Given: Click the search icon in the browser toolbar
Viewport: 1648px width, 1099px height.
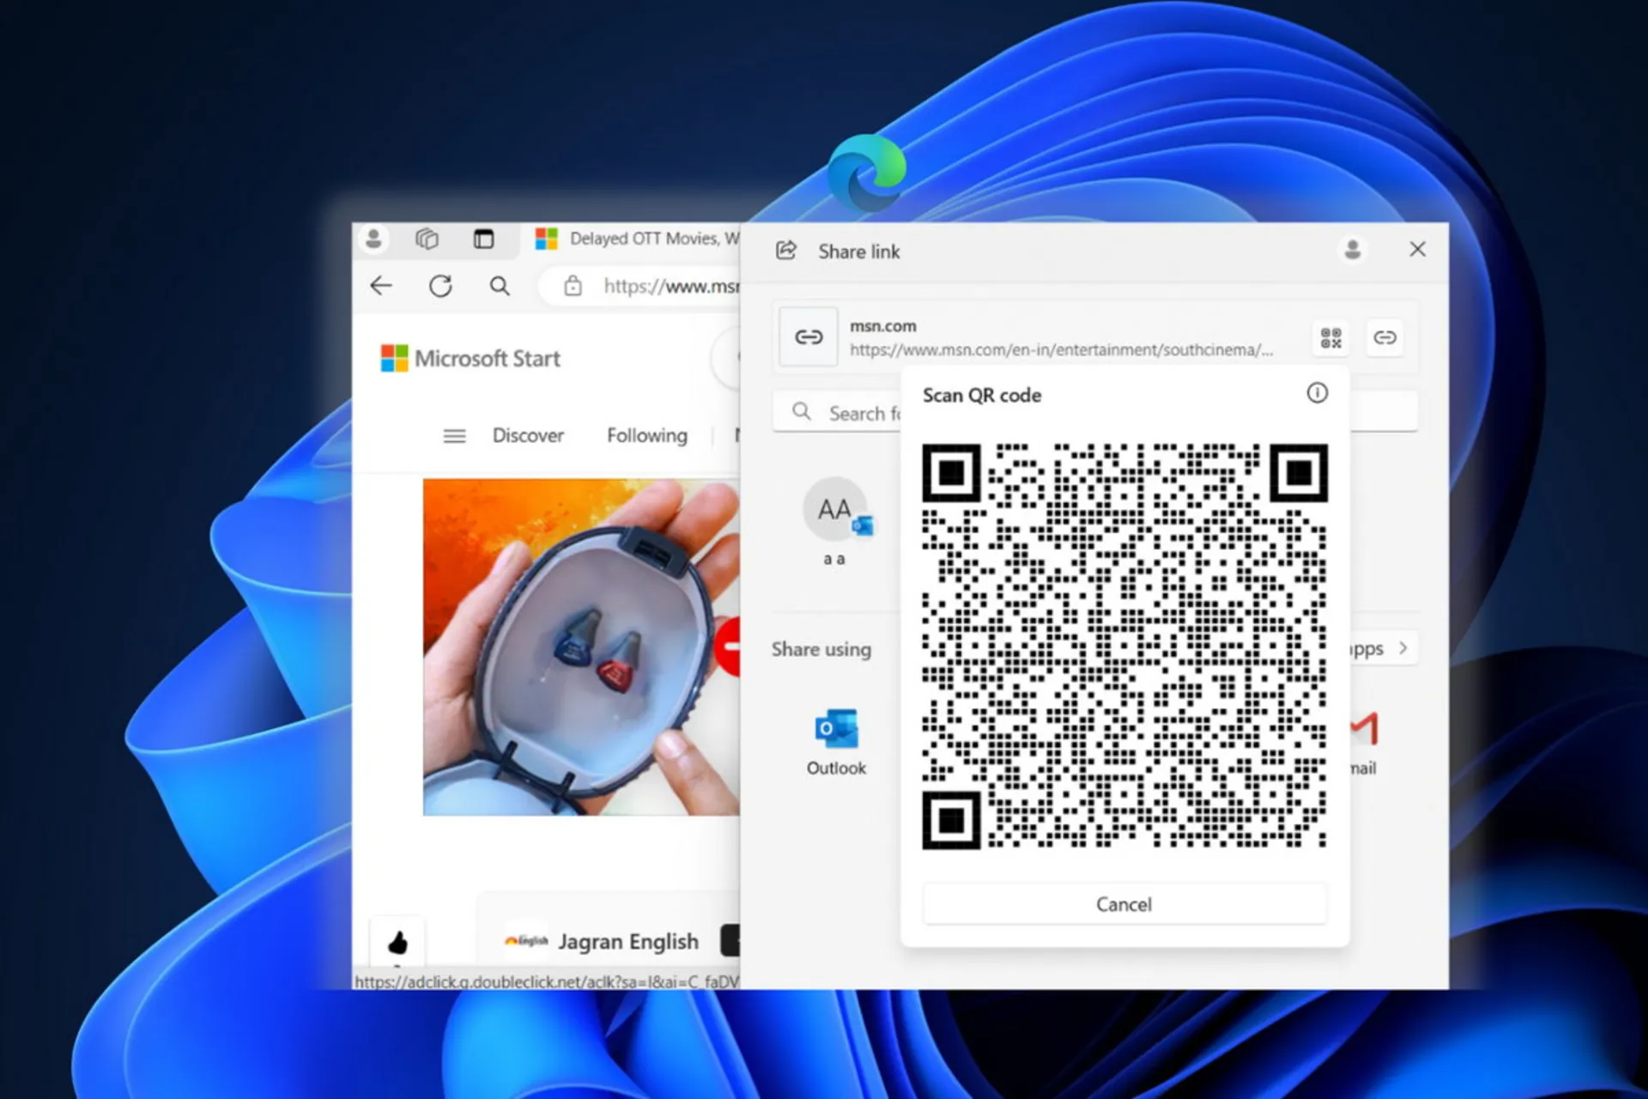Looking at the screenshot, I should click(x=500, y=286).
